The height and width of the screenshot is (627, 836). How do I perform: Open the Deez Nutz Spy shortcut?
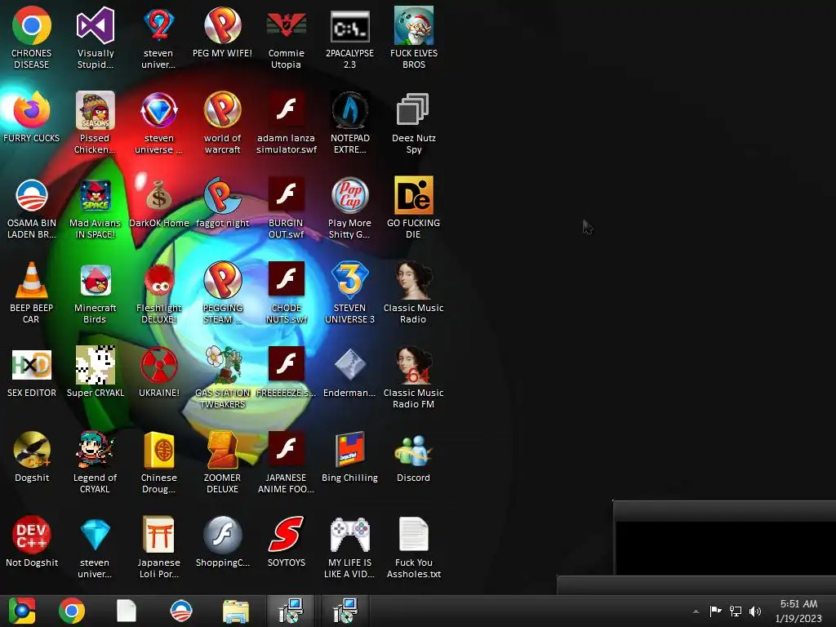pos(413,110)
